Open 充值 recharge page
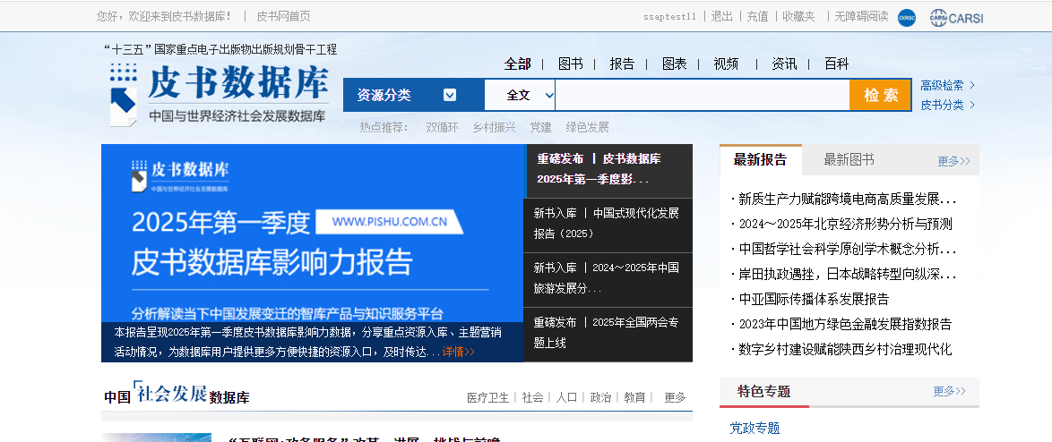Screen dimensions: 1052x442 (757, 17)
